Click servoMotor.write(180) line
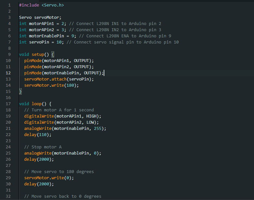254x200 pixels. pyautogui.click(x=52, y=85)
